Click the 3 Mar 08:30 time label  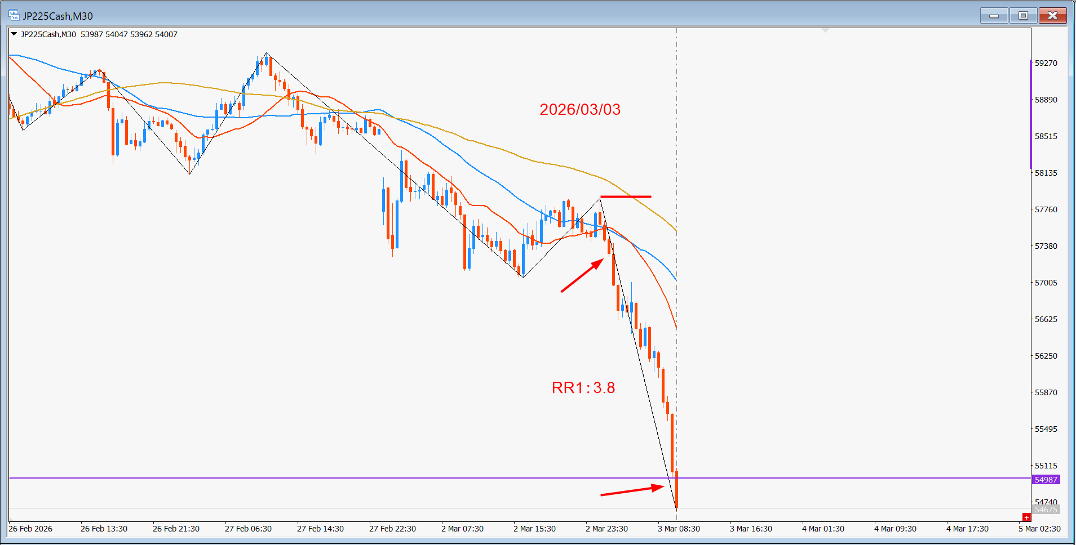point(679,529)
